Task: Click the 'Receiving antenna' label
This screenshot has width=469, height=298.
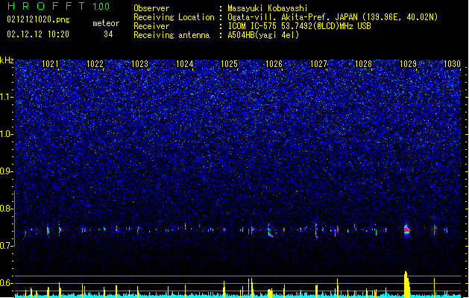Action: coord(171,35)
